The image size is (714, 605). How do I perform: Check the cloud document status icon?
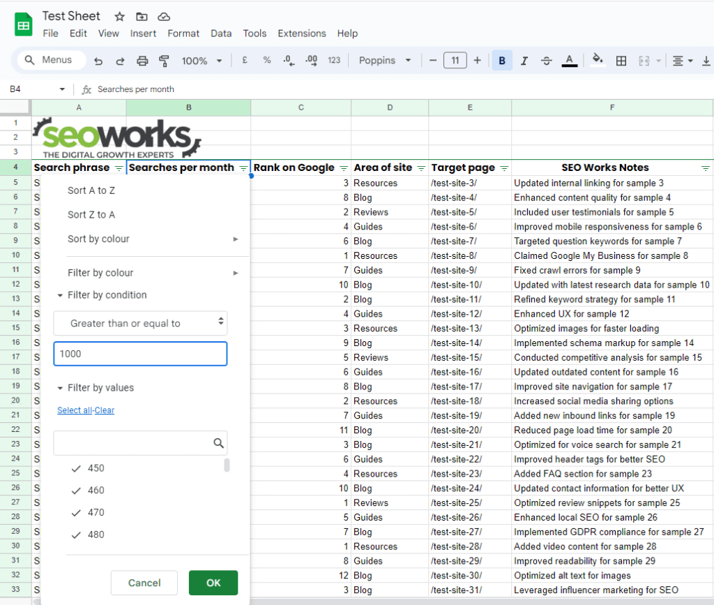coord(164,17)
